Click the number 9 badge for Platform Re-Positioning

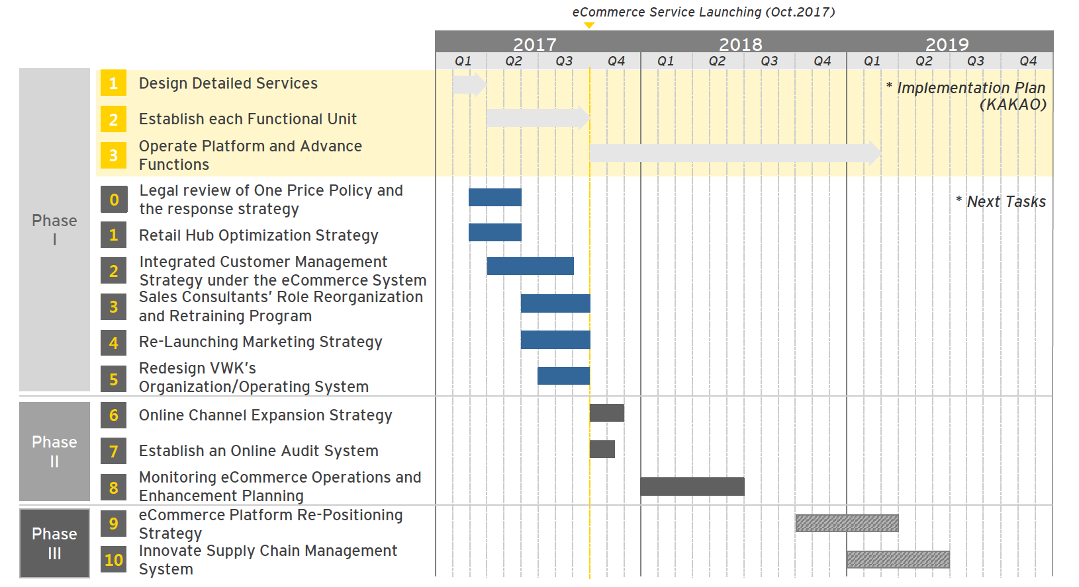tap(113, 524)
